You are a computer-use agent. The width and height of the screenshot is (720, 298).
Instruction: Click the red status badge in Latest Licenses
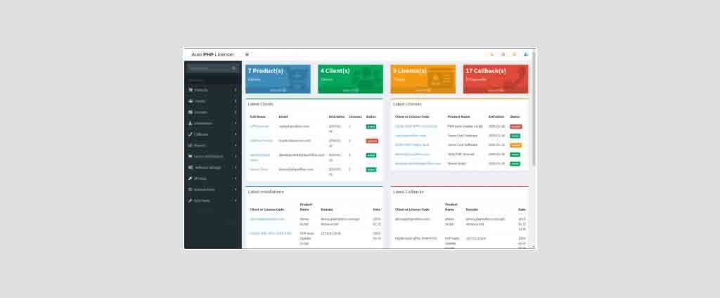[x=515, y=127]
